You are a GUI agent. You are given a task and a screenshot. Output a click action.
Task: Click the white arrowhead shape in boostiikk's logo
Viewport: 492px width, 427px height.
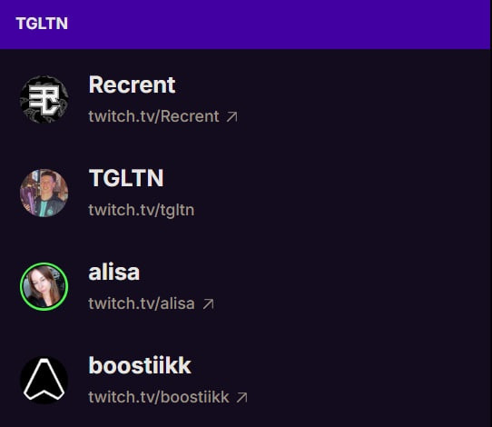pos(44,379)
